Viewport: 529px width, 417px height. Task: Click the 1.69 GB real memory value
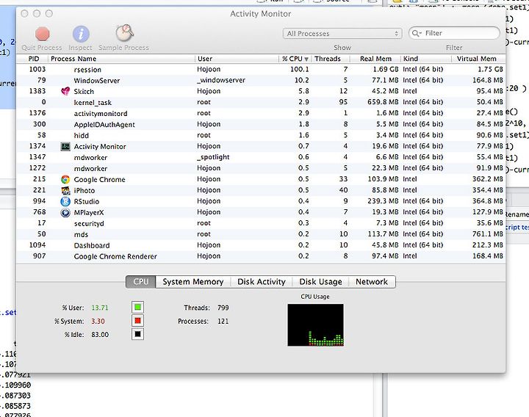pos(386,70)
